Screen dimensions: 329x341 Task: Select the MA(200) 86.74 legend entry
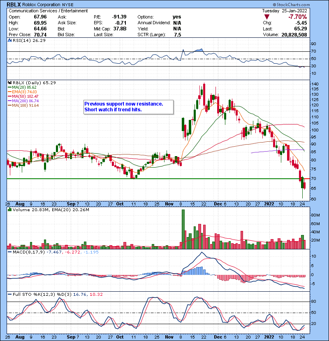tap(23, 101)
